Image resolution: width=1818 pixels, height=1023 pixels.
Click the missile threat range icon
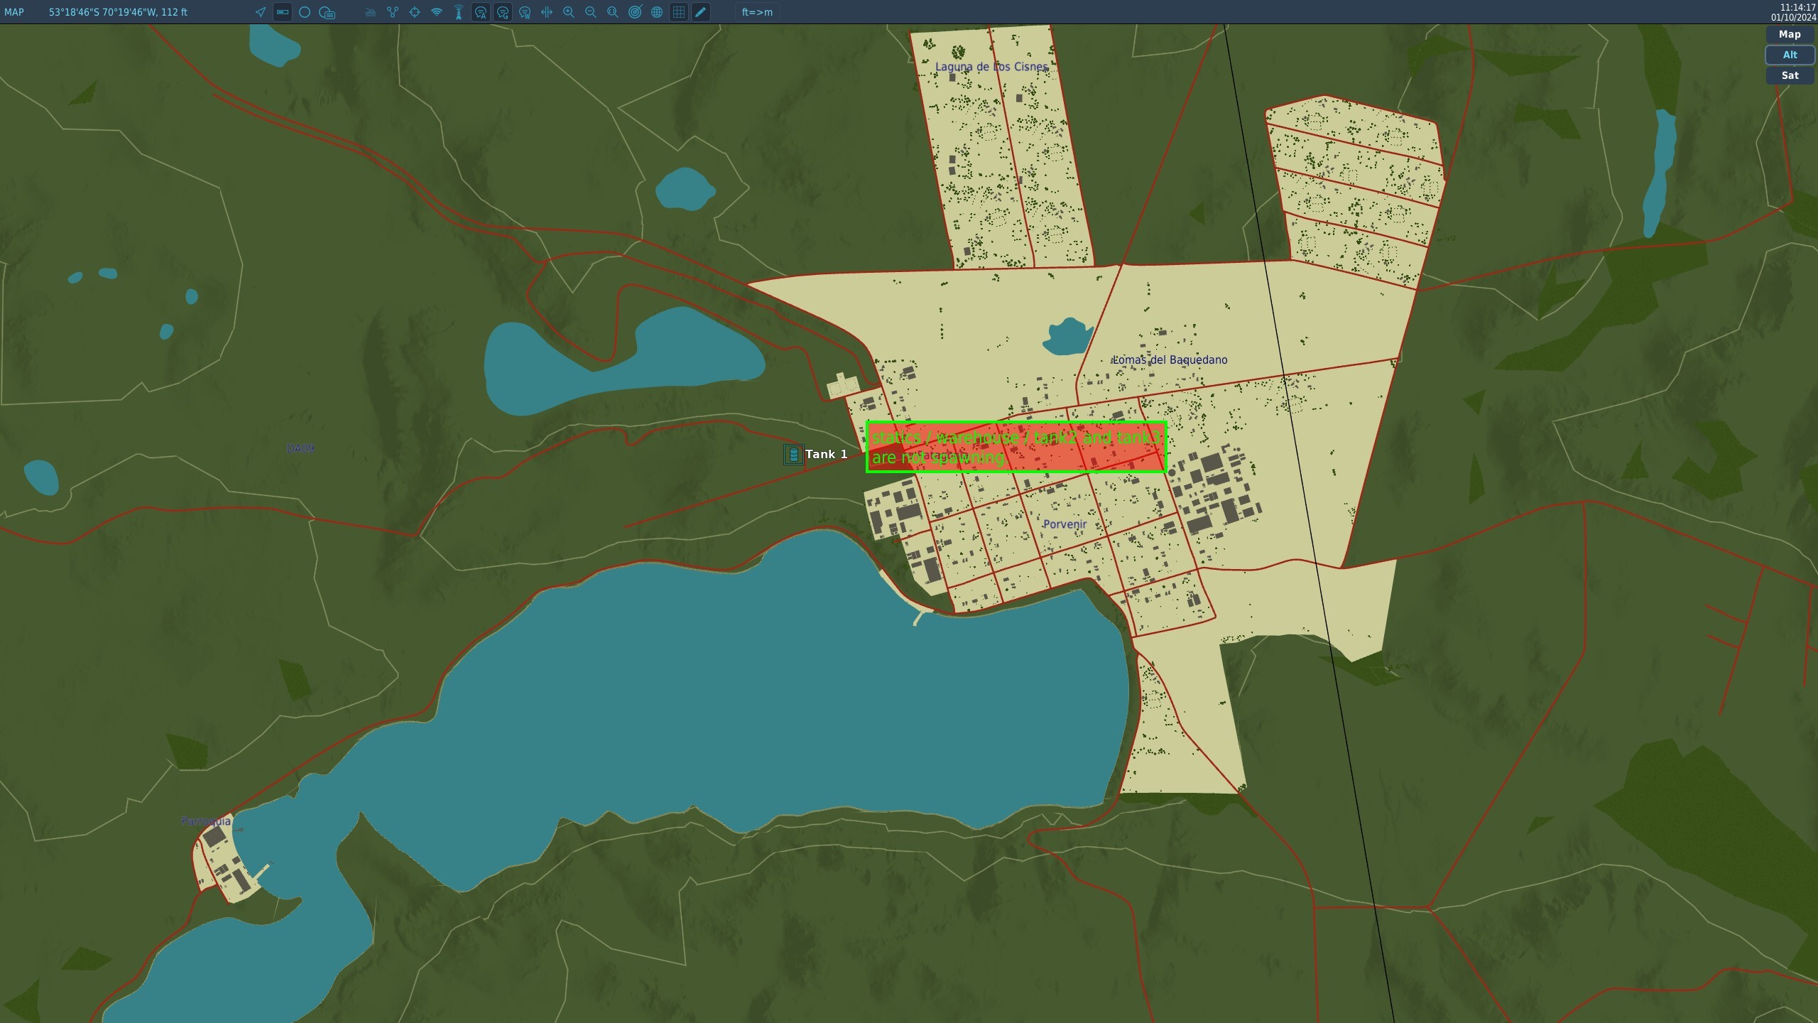(459, 12)
